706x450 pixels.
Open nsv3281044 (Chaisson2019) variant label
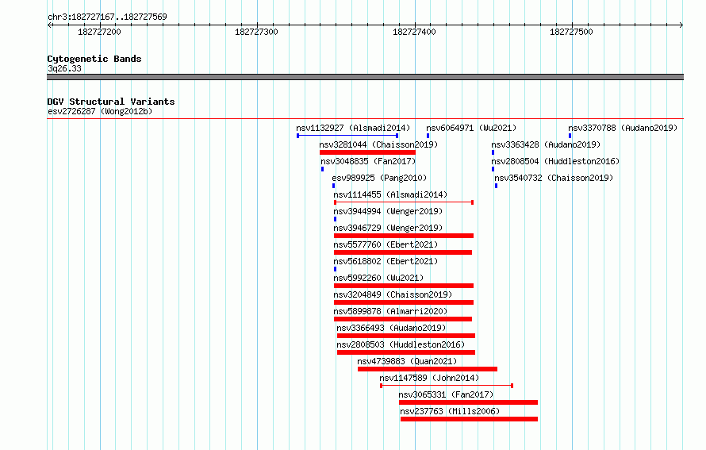378,144
